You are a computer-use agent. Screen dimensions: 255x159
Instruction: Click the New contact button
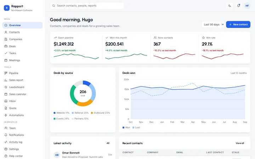coord(238,24)
